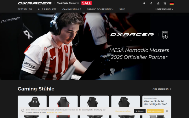Open the first gaming chair product card
Image resolution: width=189 pixels, height=118 pixels.
32,107
